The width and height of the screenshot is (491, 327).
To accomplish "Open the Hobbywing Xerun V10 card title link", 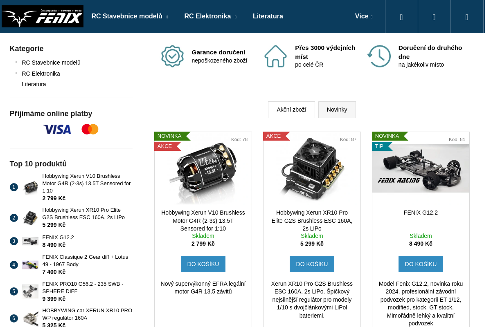I will [x=203, y=221].
